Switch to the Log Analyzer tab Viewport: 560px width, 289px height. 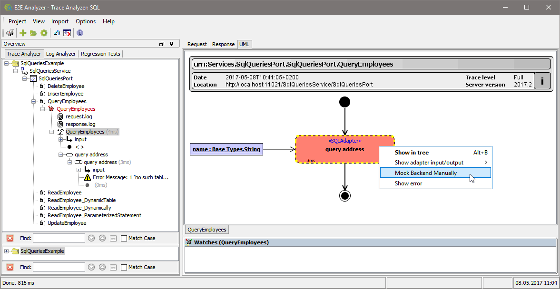pos(60,54)
